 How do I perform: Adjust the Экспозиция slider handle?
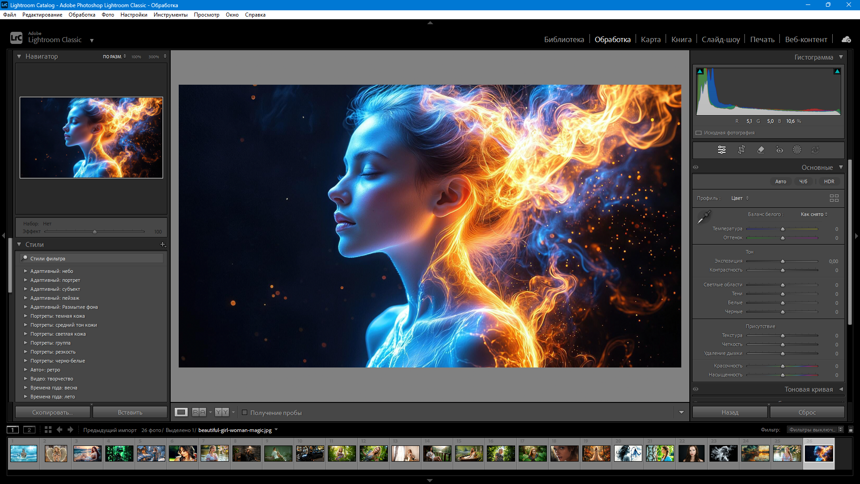[x=783, y=261]
